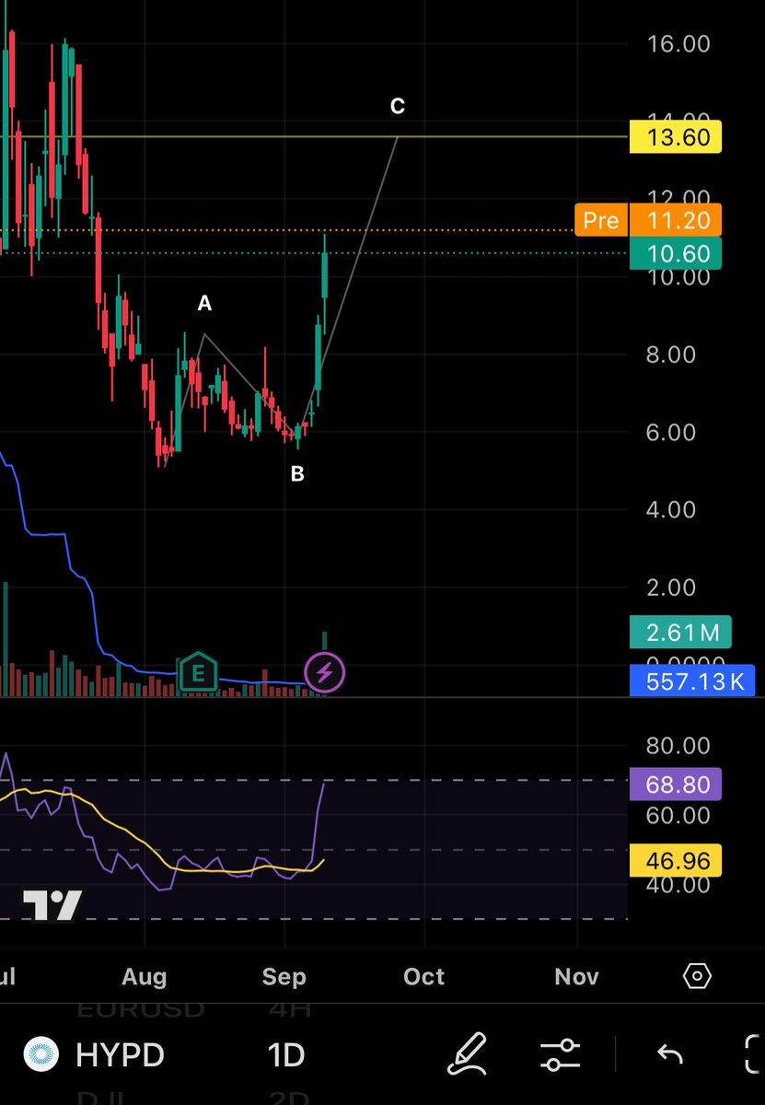Tap the 2.61M volume label
Screen dimensions: 765x1105
[678, 633]
